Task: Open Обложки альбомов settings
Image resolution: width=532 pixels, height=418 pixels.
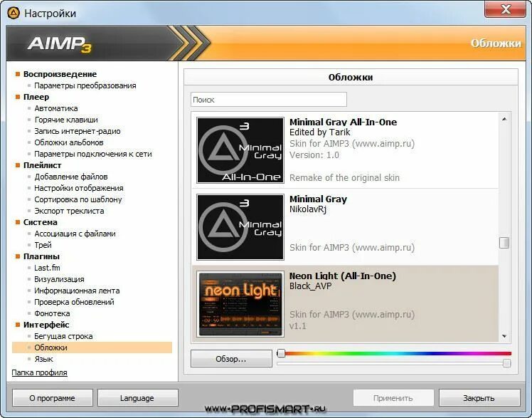Action: 69,142
